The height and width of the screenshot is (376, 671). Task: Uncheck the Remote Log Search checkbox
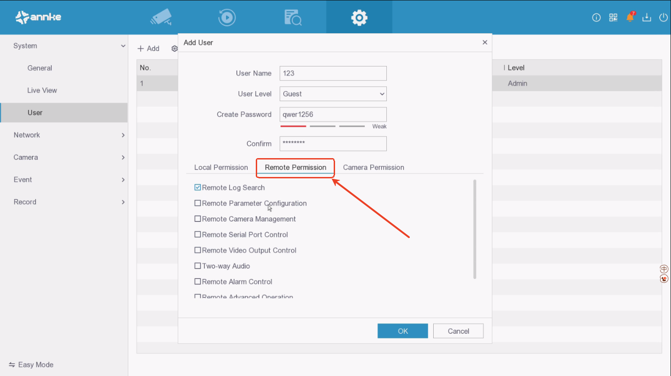(198, 187)
